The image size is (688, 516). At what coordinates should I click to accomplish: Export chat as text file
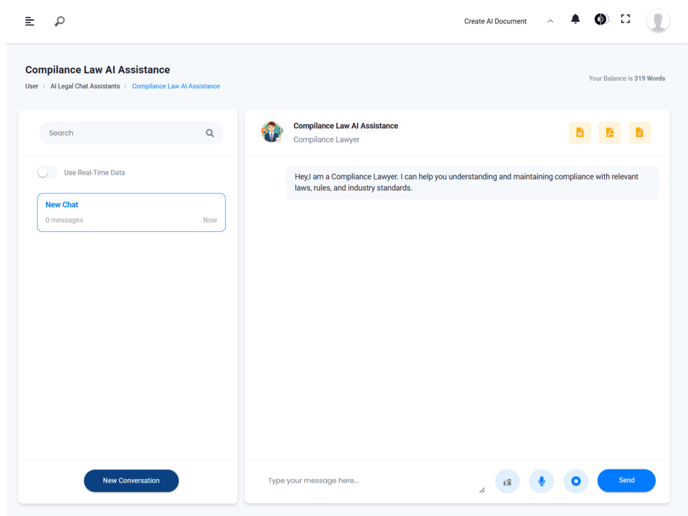(639, 133)
